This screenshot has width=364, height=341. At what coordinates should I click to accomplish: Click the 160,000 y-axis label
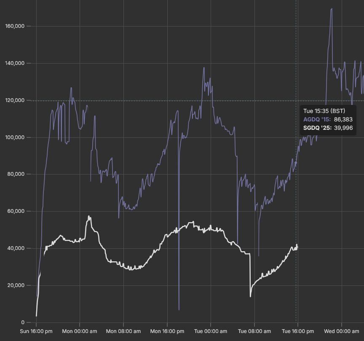click(15, 26)
